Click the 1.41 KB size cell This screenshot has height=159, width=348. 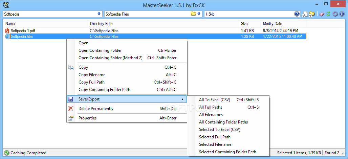point(247,30)
